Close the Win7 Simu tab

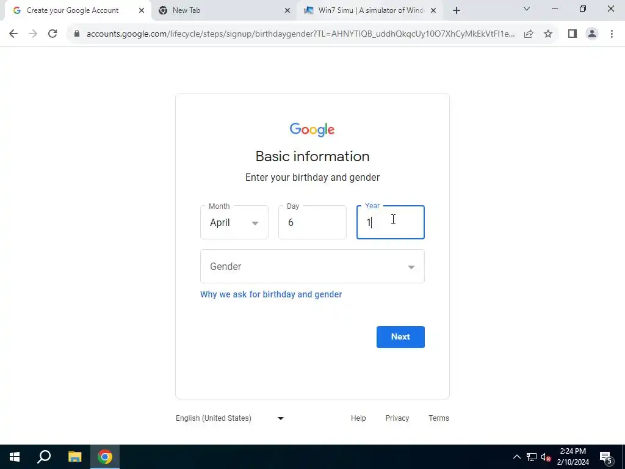click(433, 10)
